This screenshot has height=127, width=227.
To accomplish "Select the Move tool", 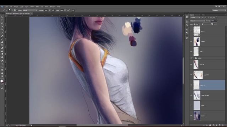I will coord(2,17).
